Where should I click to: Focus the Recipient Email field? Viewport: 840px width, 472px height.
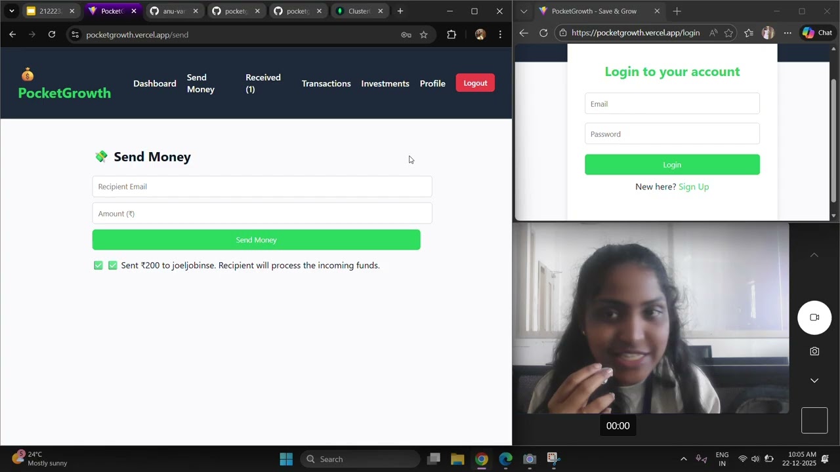(x=262, y=187)
